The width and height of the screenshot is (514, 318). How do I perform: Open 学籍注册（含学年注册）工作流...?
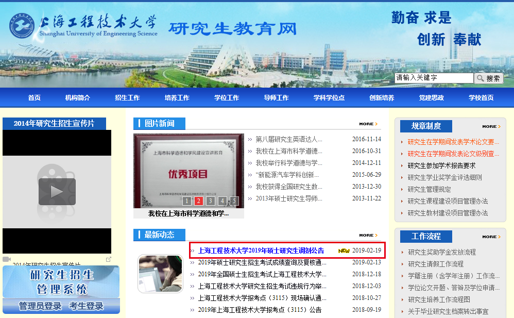click(x=454, y=276)
